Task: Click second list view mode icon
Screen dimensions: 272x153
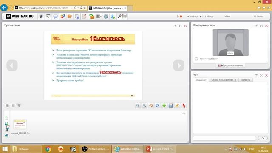Action: (x=13, y=105)
